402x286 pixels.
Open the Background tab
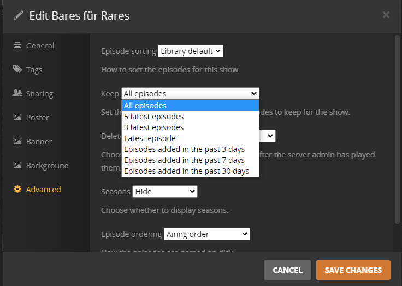pyautogui.click(x=48, y=166)
